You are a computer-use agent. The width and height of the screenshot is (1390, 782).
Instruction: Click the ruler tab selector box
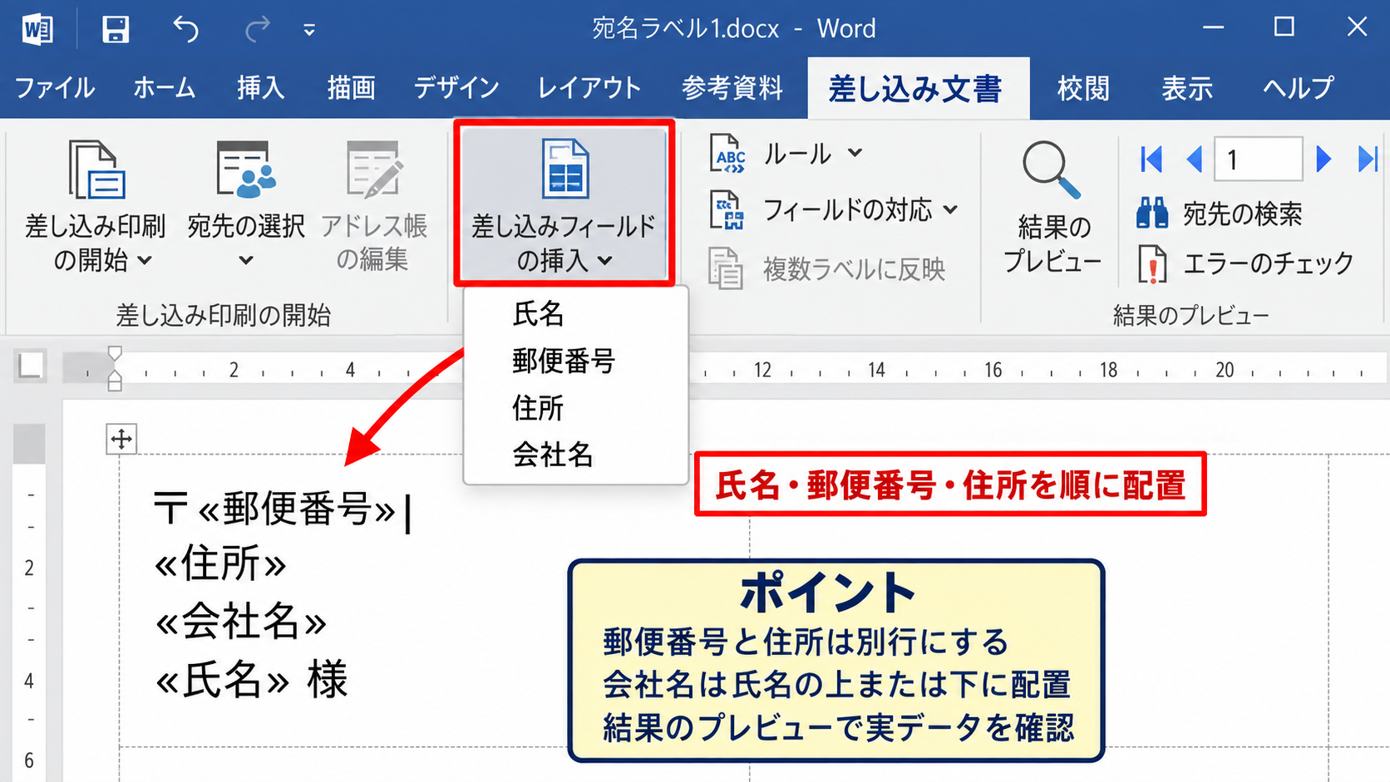point(31,365)
